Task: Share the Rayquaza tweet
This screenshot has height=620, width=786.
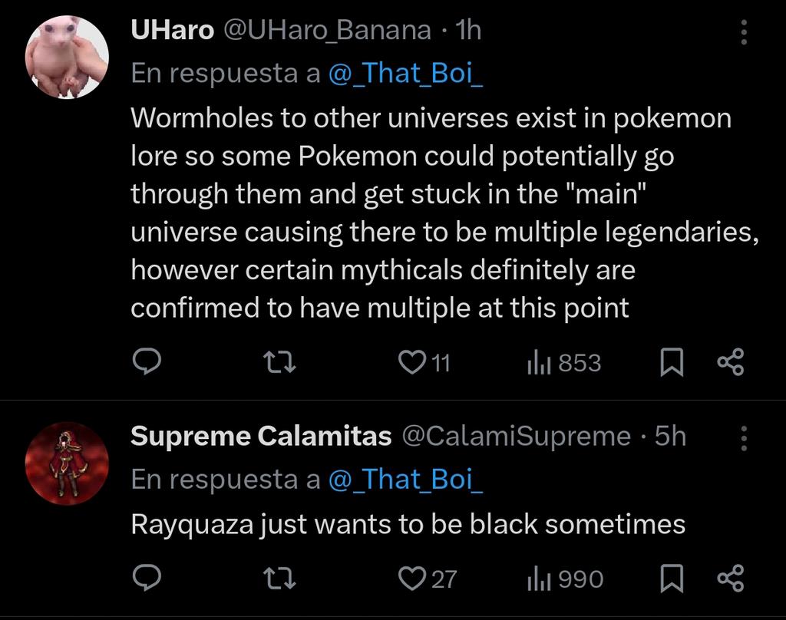Action: pos(731,579)
